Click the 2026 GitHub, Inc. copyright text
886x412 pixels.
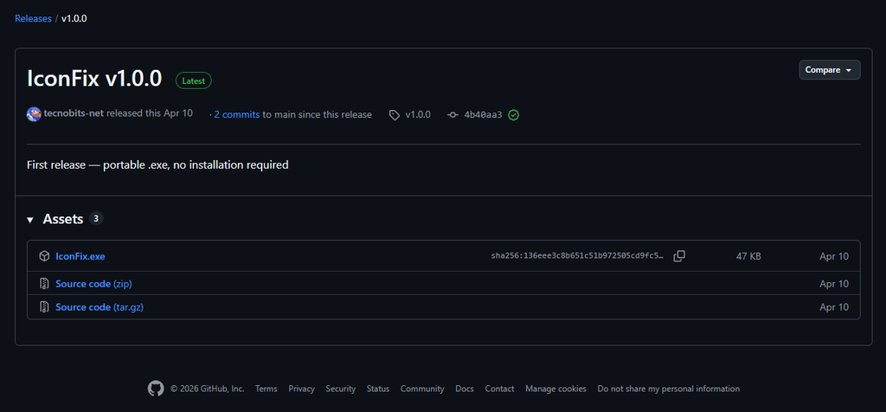208,389
